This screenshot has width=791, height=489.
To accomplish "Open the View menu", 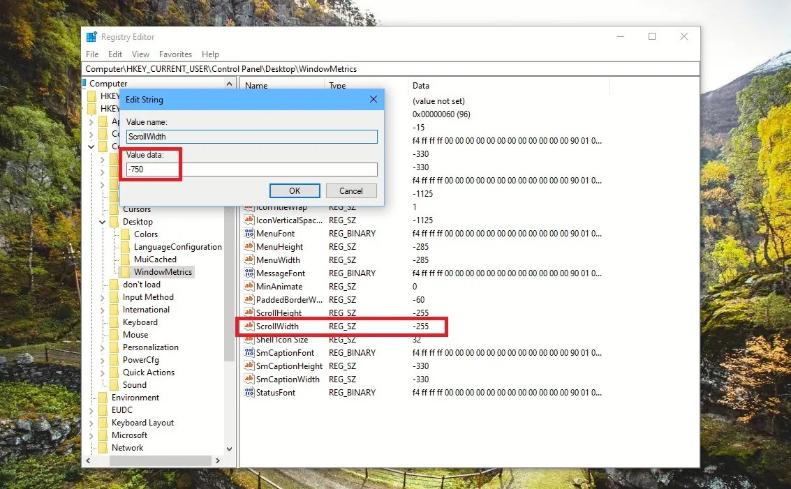I will (140, 54).
